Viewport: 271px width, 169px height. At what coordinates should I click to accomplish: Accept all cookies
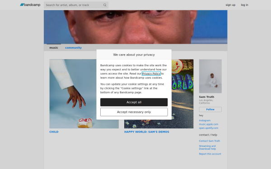(x=134, y=102)
